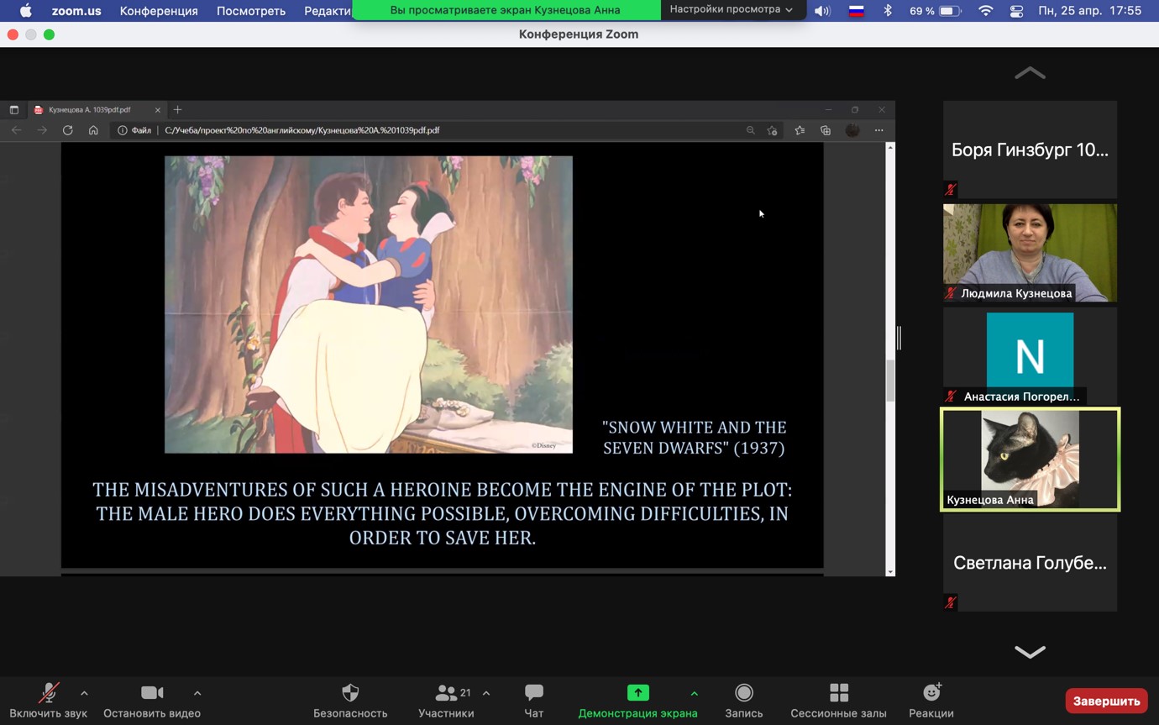
Task: Click the Файл info label in address bar
Action: coord(134,130)
